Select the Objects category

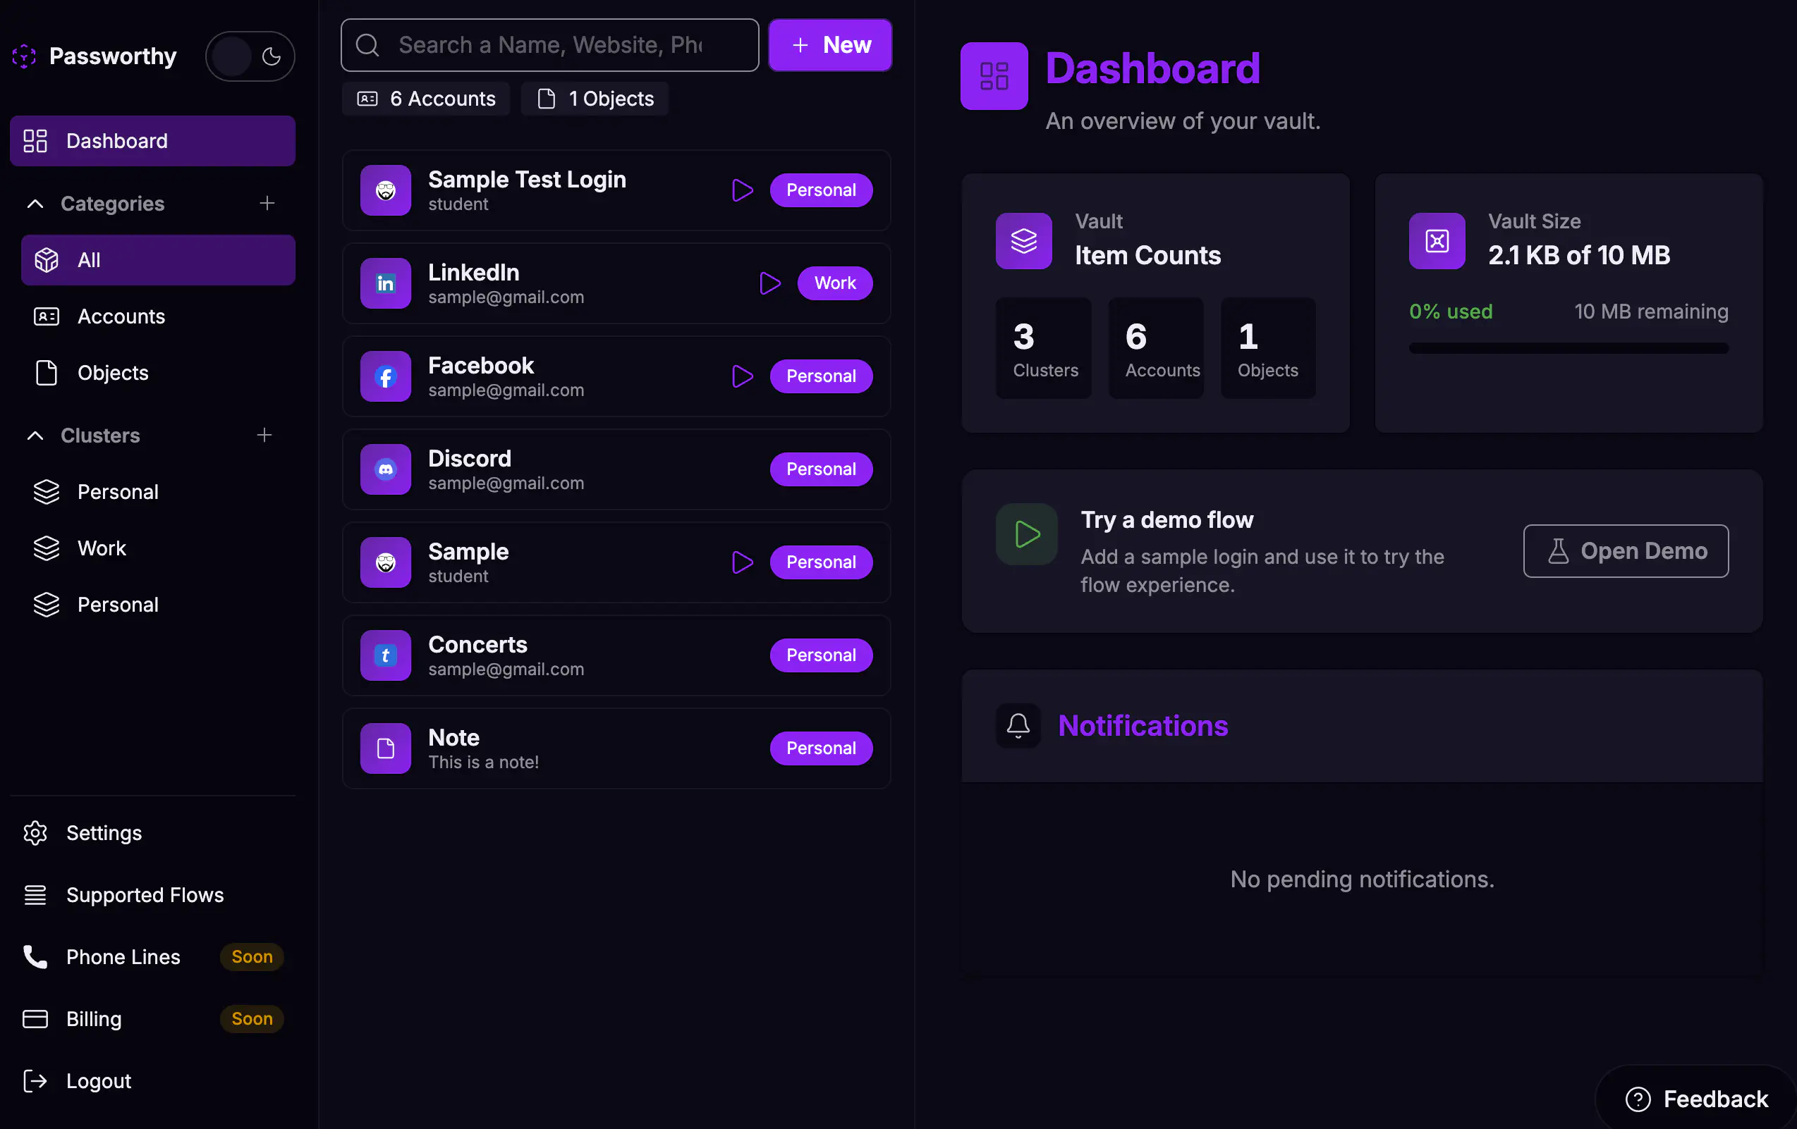158,373
